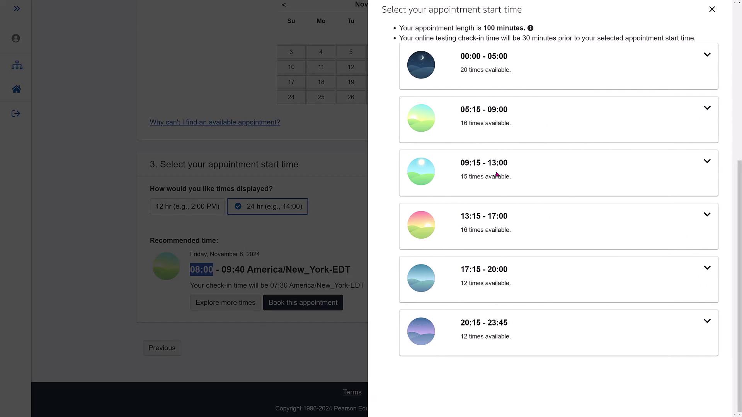This screenshot has height=417, width=742.
Task: Select 12 hr time display option
Action: 187,207
